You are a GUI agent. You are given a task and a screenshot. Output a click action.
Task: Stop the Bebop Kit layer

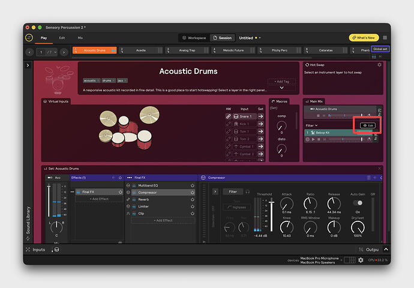click(319, 139)
